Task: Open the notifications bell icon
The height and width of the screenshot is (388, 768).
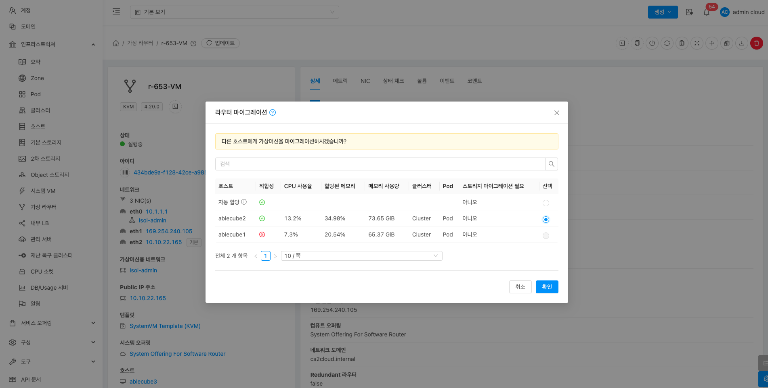Action: click(706, 12)
